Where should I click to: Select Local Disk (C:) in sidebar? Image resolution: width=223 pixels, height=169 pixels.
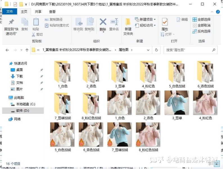[x=23, y=104]
